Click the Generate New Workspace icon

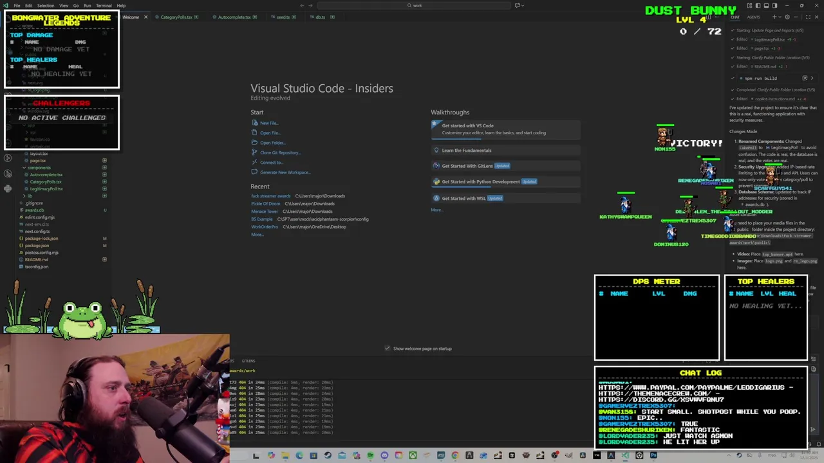tap(254, 172)
